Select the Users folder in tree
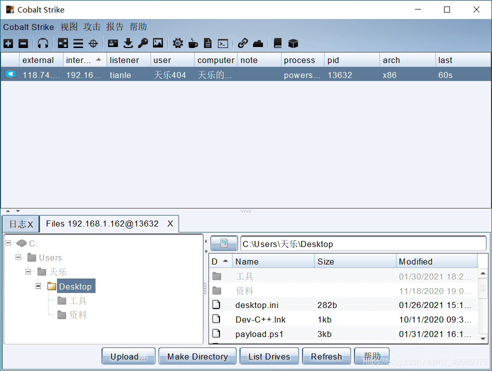This screenshot has width=492, height=371. (x=50, y=257)
